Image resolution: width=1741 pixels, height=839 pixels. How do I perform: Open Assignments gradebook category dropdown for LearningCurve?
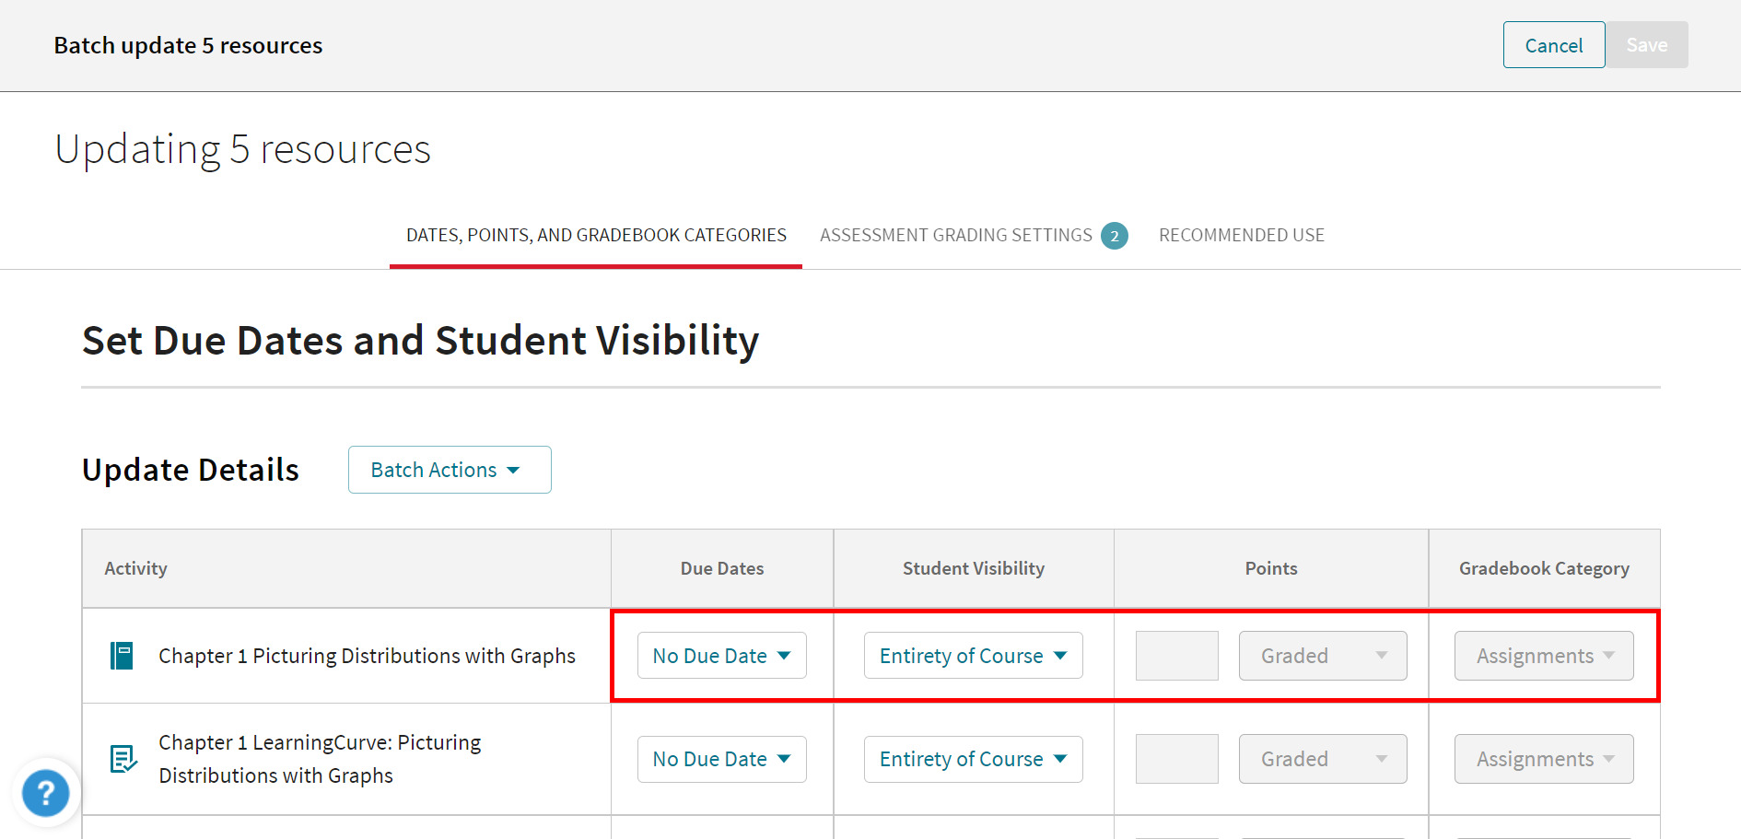[1543, 759]
